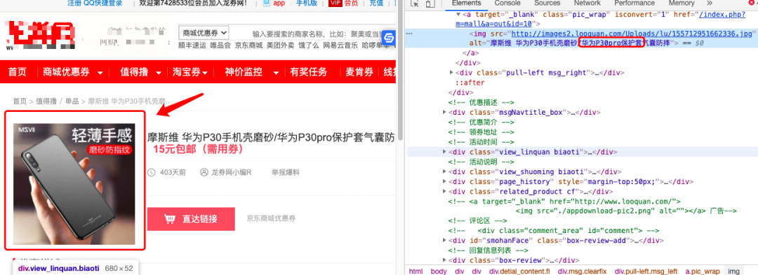Select a.pic_wrap in the DevTools breadcrumb bar

pyautogui.click(x=703, y=271)
